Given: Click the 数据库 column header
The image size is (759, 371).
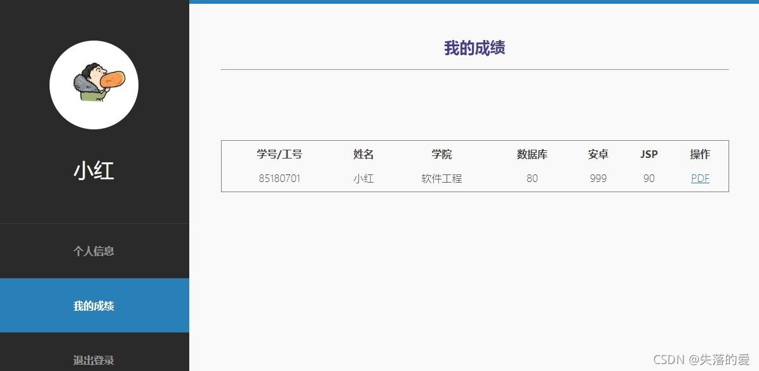Looking at the screenshot, I should (532, 154).
